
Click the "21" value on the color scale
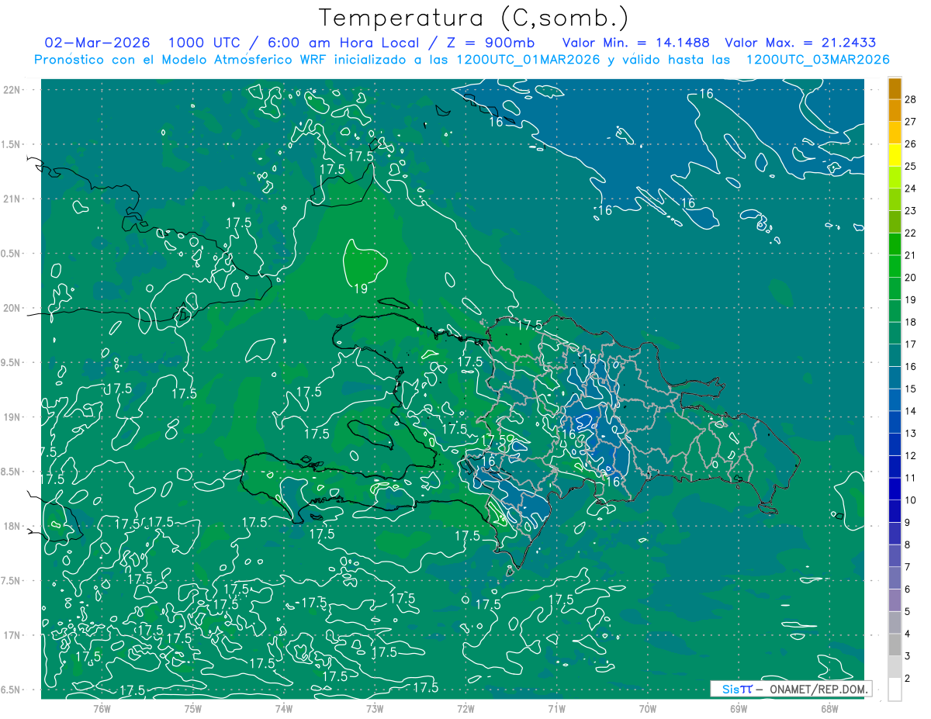(x=911, y=254)
